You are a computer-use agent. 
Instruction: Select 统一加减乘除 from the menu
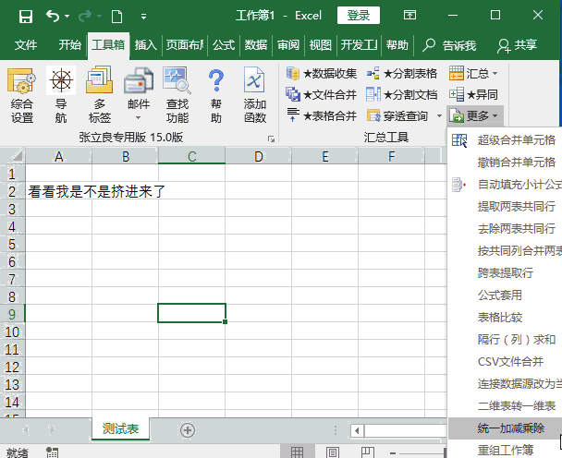[511, 428]
